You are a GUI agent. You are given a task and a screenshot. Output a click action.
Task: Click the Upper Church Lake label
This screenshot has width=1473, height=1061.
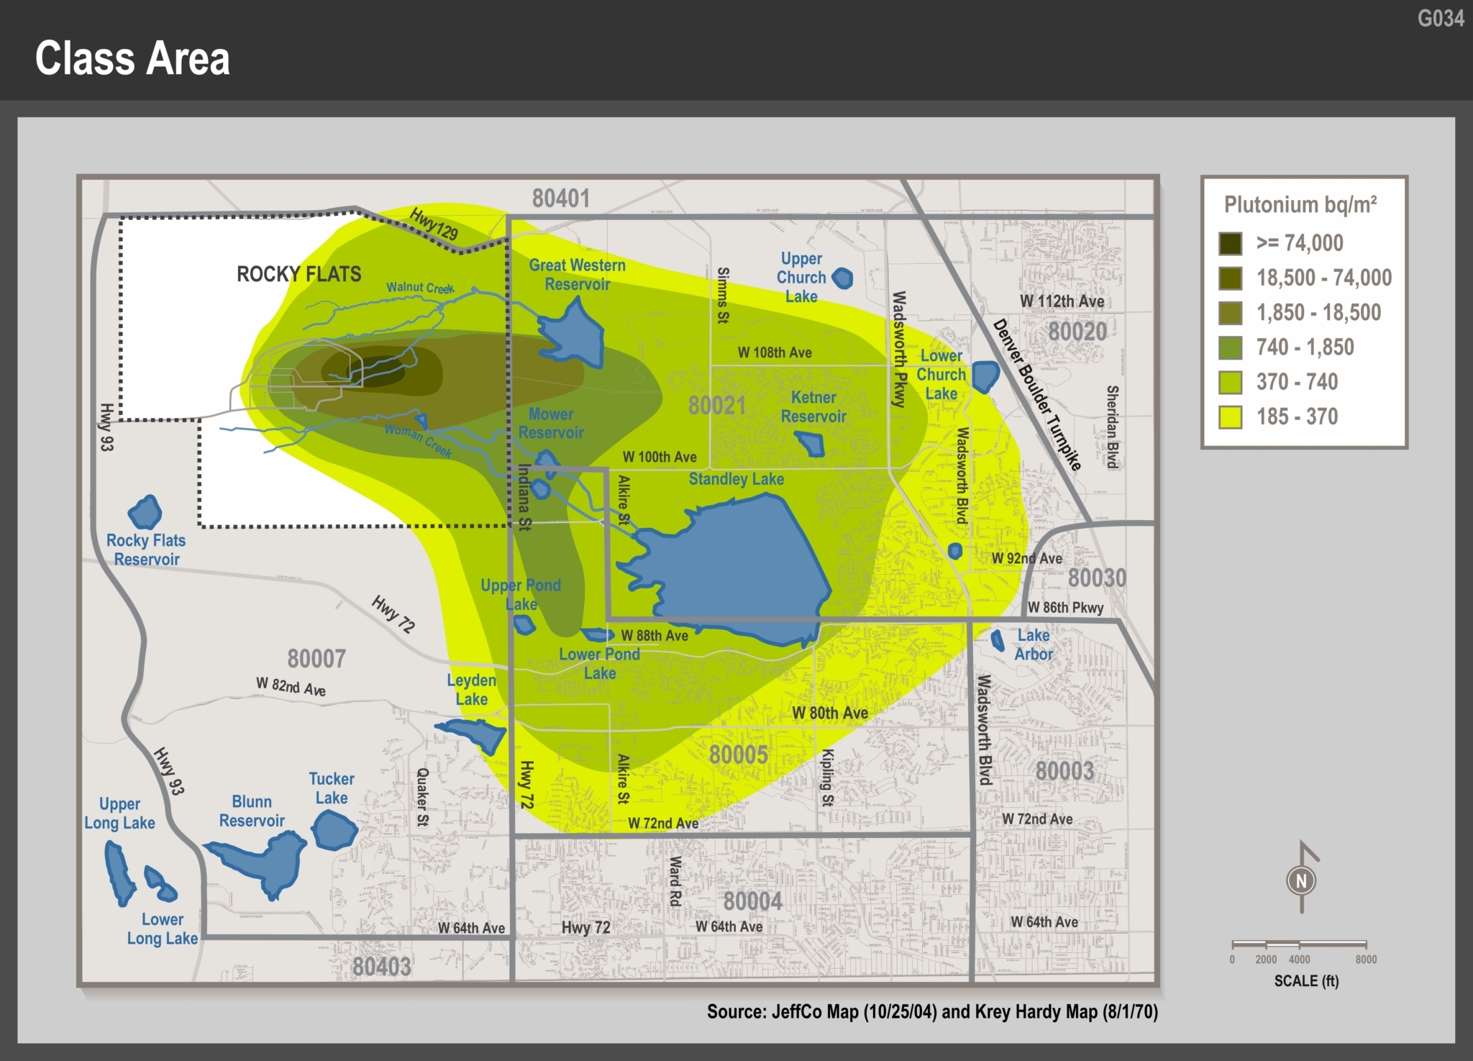tap(801, 278)
